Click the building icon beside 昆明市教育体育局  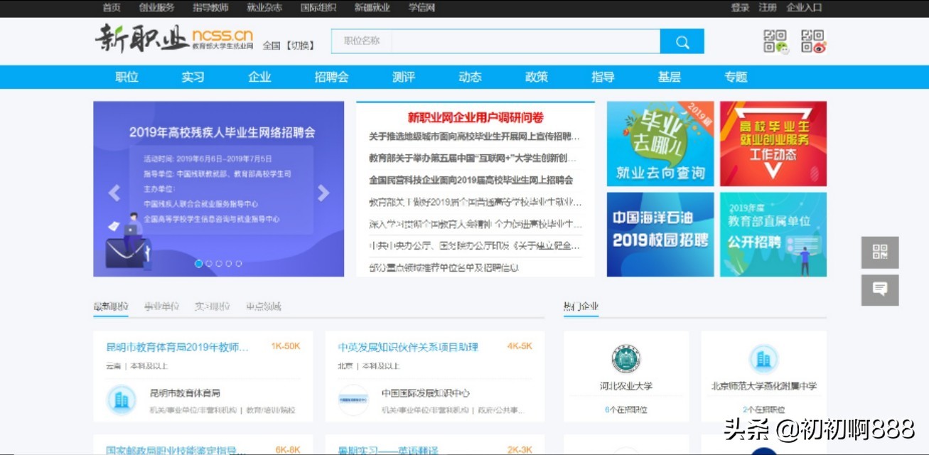tap(122, 399)
